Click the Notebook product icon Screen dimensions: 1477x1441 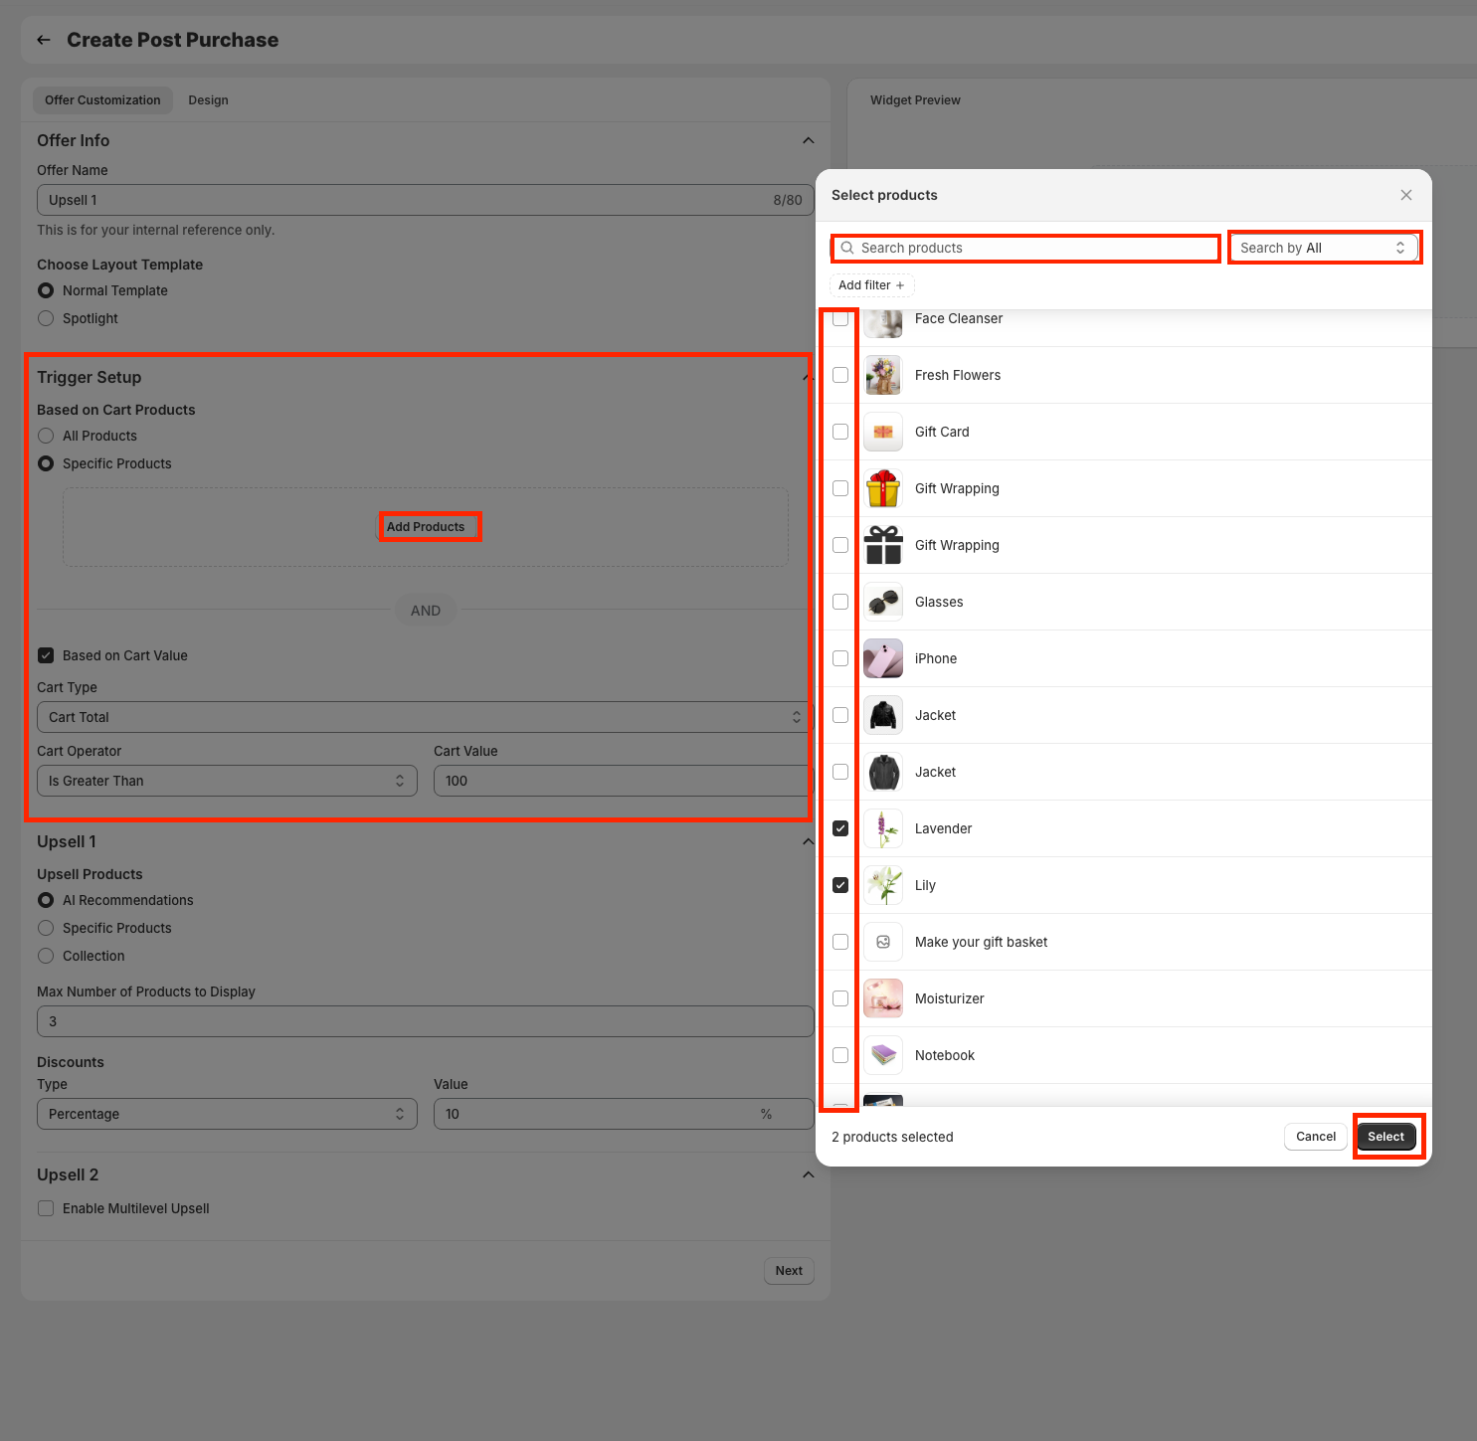click(882, 1055)
